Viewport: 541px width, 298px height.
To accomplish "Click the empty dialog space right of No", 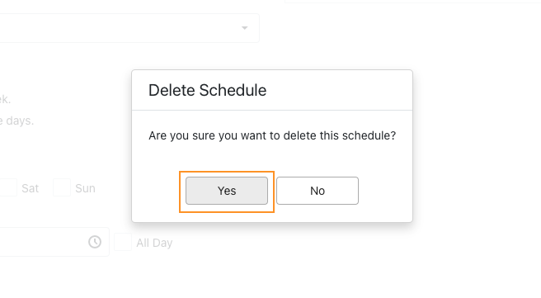I will (x=385, y=191).
